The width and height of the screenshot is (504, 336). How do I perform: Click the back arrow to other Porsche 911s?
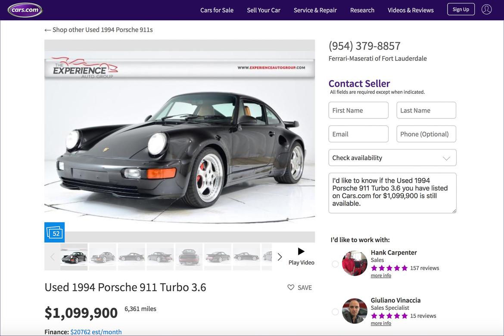[x=47, y=30]
